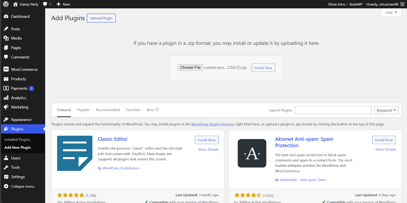Open the comments bubble icon in admin bar

(45, 4)
